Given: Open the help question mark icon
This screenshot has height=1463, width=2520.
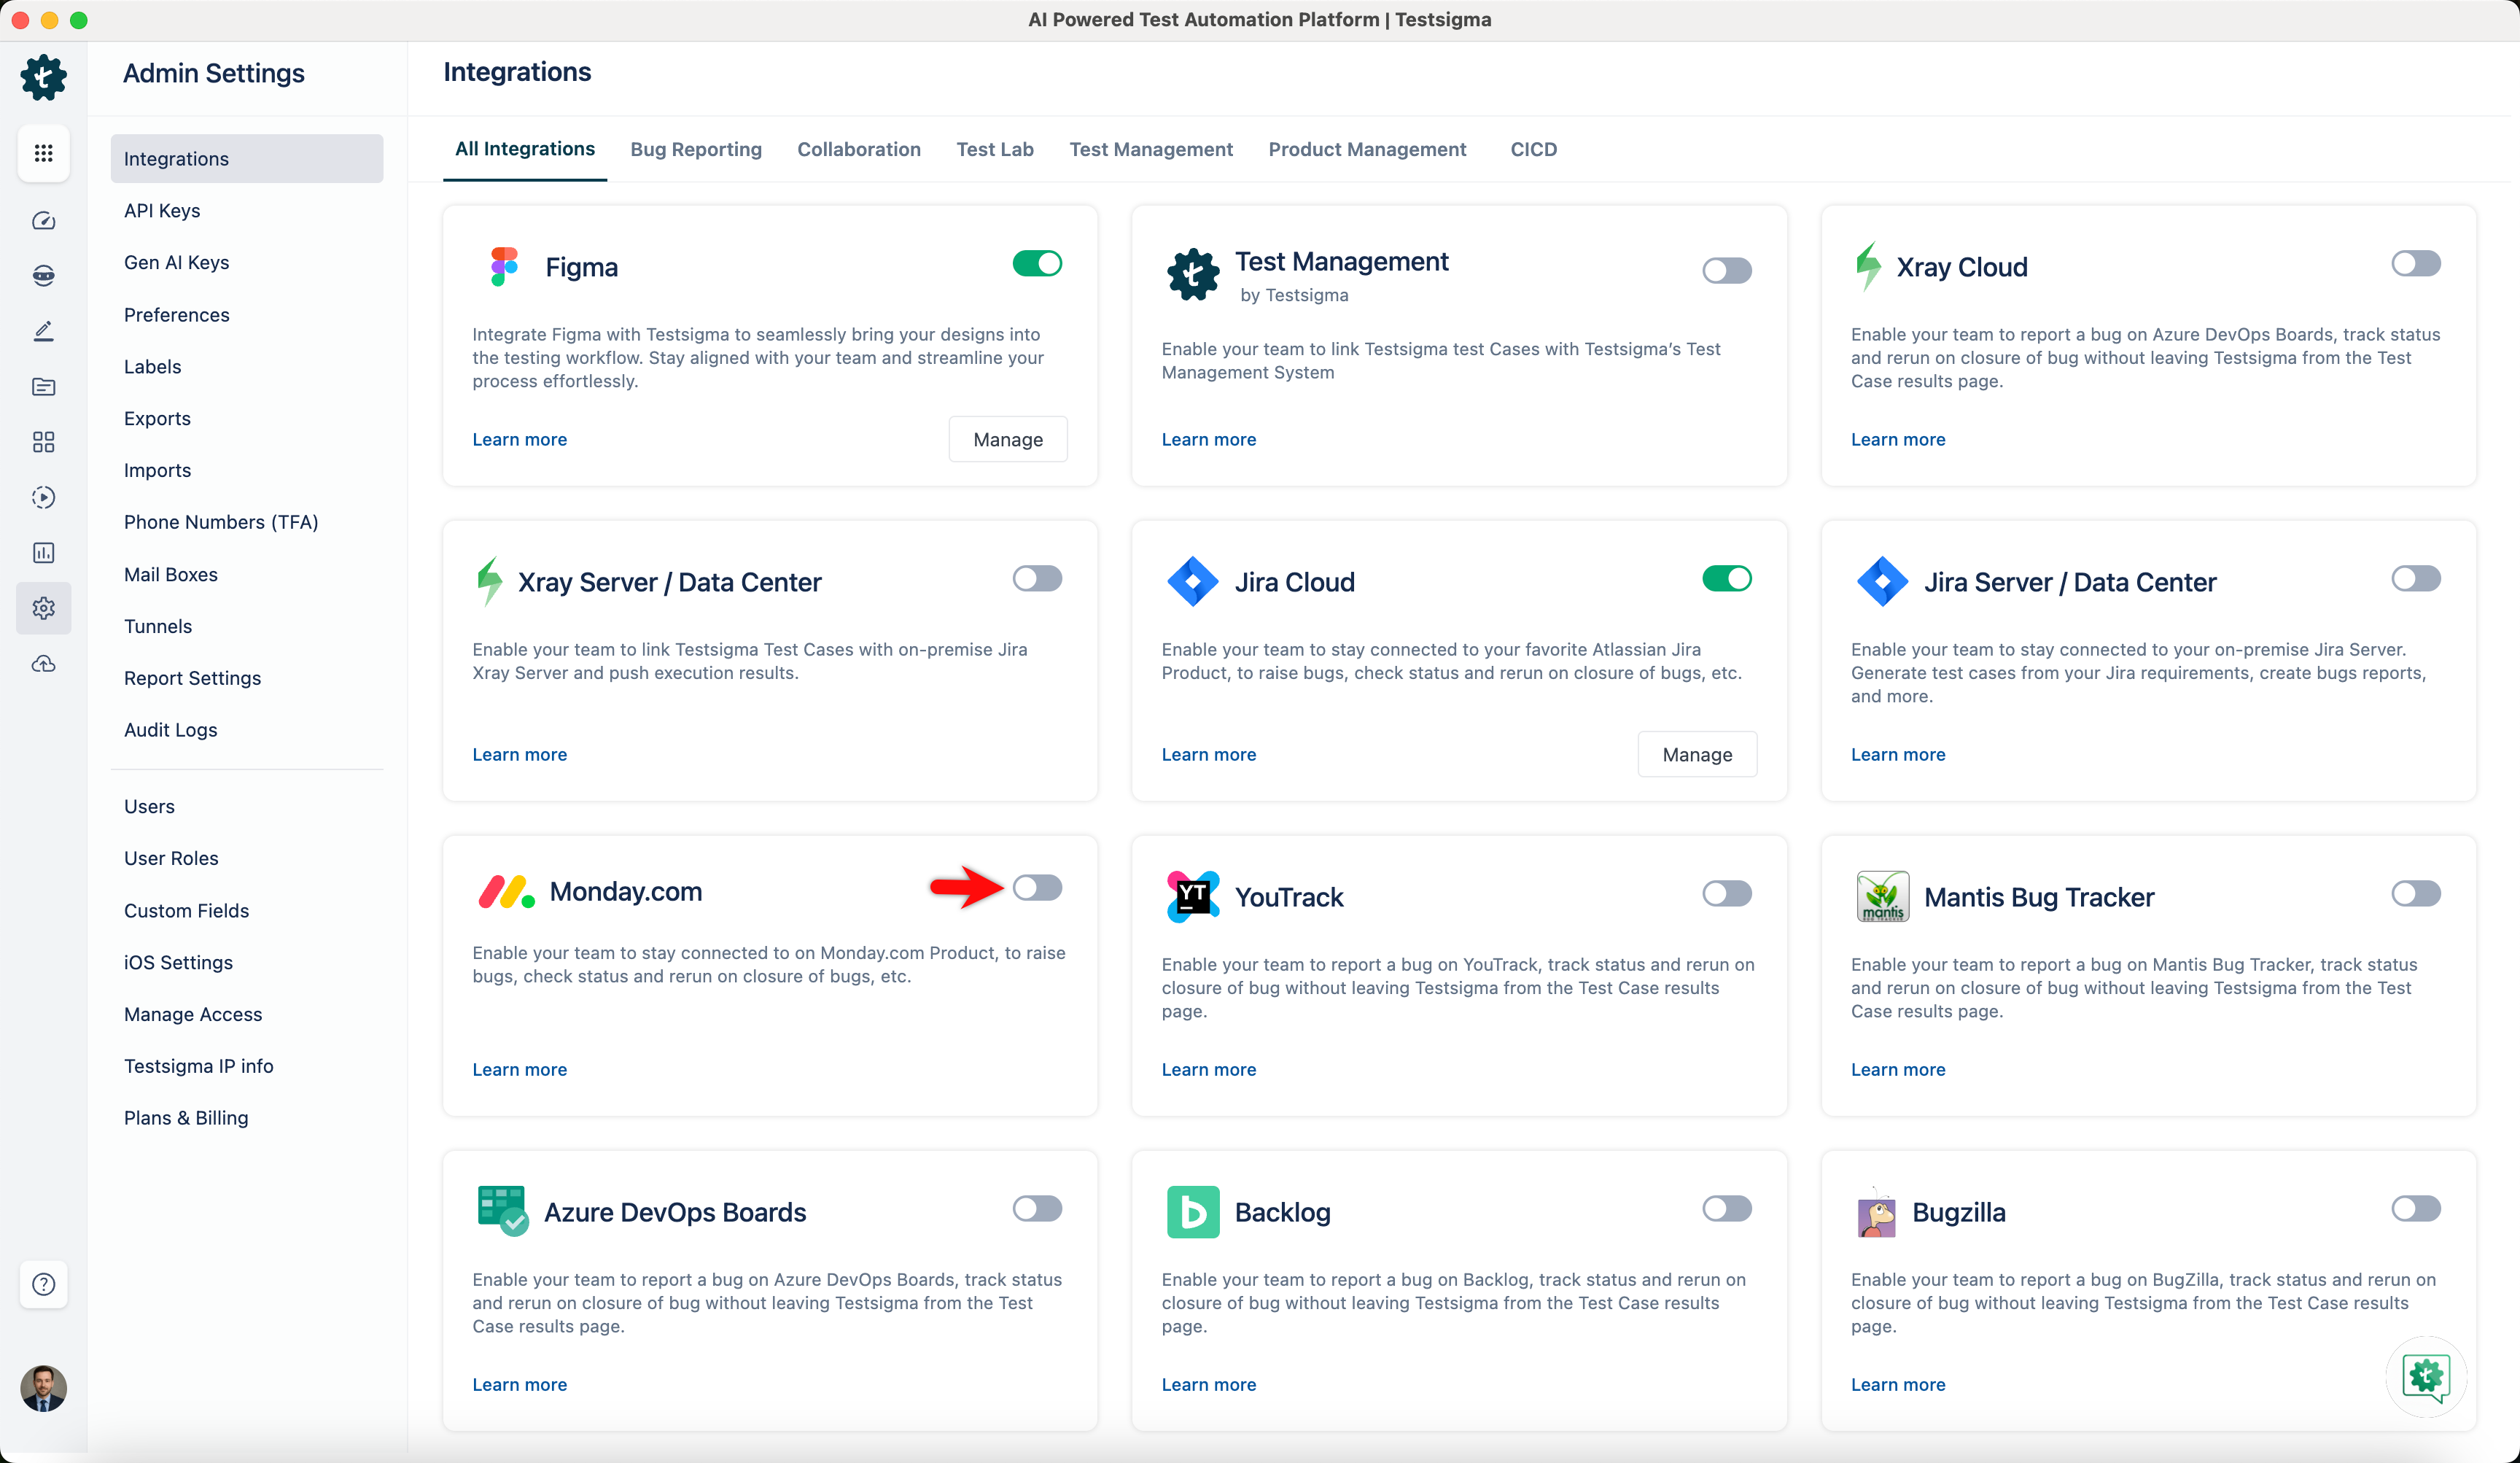Looking at the screenshot, I should [x=43, y=1284].
